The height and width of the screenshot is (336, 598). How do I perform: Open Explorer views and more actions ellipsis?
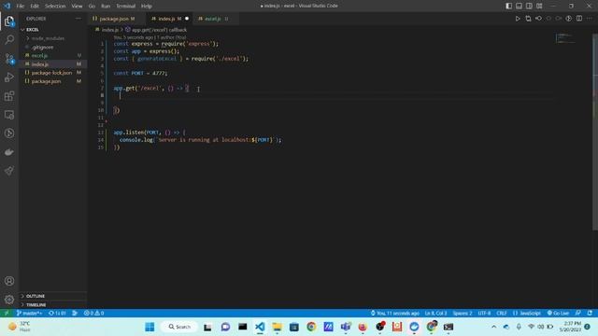78,19
